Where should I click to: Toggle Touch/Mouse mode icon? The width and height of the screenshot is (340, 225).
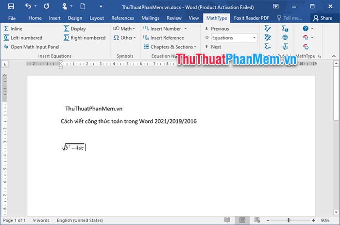pos(65,6)
